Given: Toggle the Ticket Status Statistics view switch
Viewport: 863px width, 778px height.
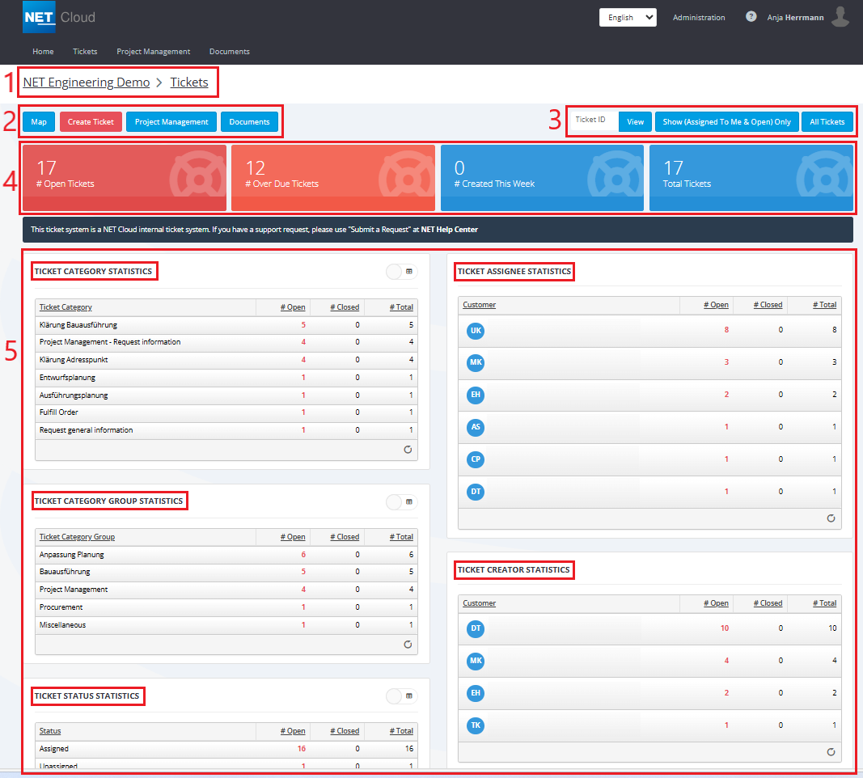Looking at the screenshot, I should tap(401, 696).
